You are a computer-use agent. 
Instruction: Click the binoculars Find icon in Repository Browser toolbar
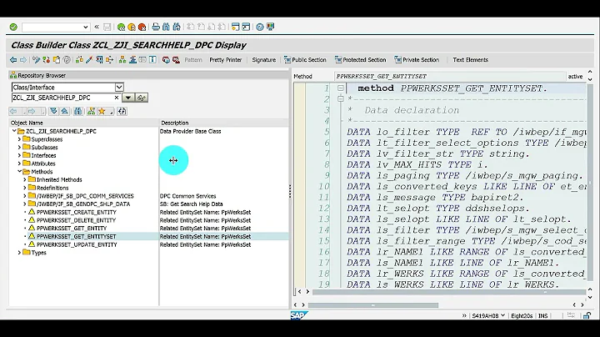pos(78,112)
